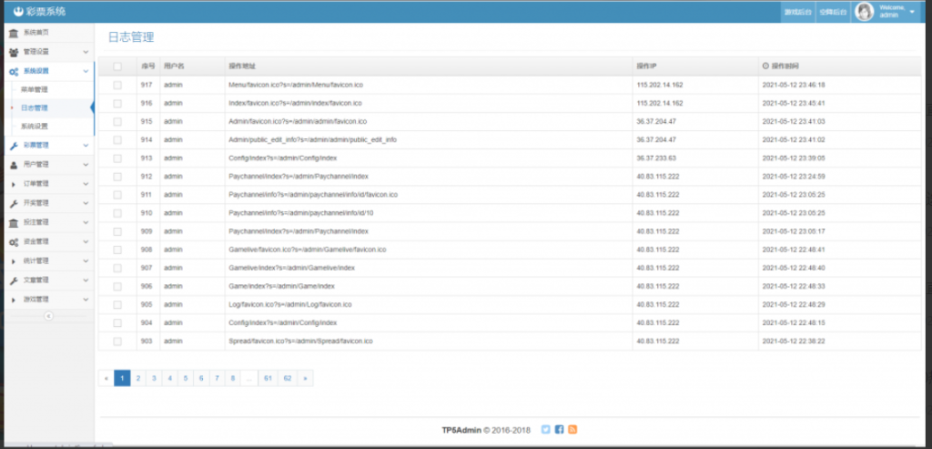
Task: Go to page 8 in pagination
Action: (233, 378)
